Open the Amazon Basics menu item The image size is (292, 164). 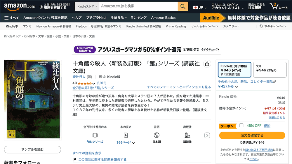click(x=163, y=18)
